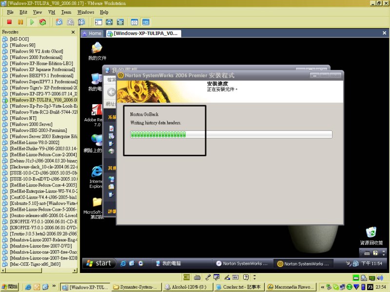Click the My Documents desktop icon in guest
390x292 pixels.
[97, 52]
